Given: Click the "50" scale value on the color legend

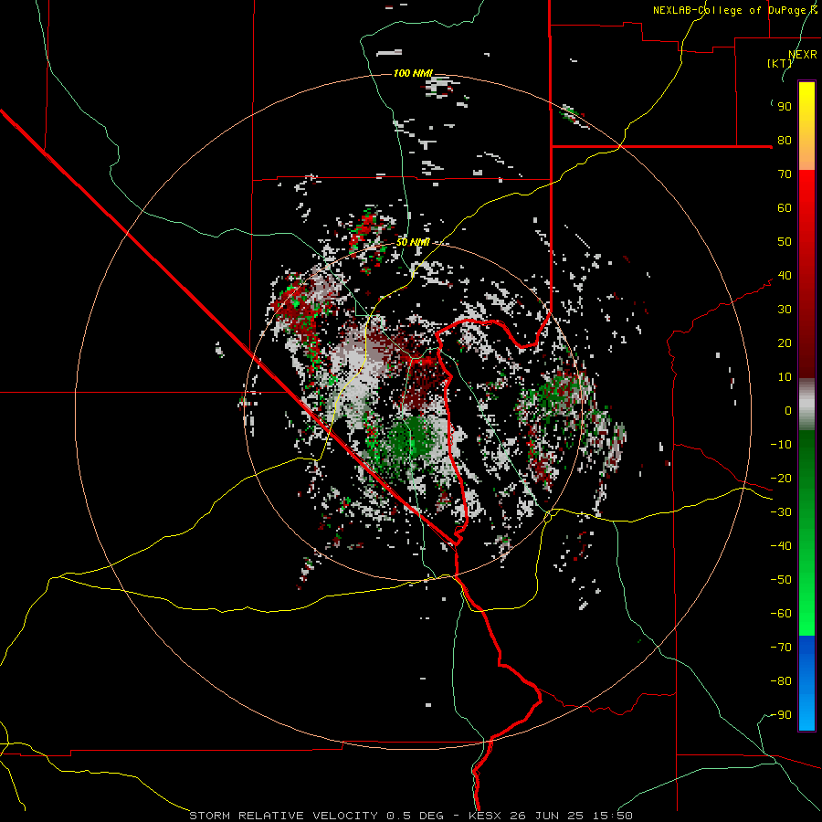Looking at the screenshot, I should [x=785, y=242].
